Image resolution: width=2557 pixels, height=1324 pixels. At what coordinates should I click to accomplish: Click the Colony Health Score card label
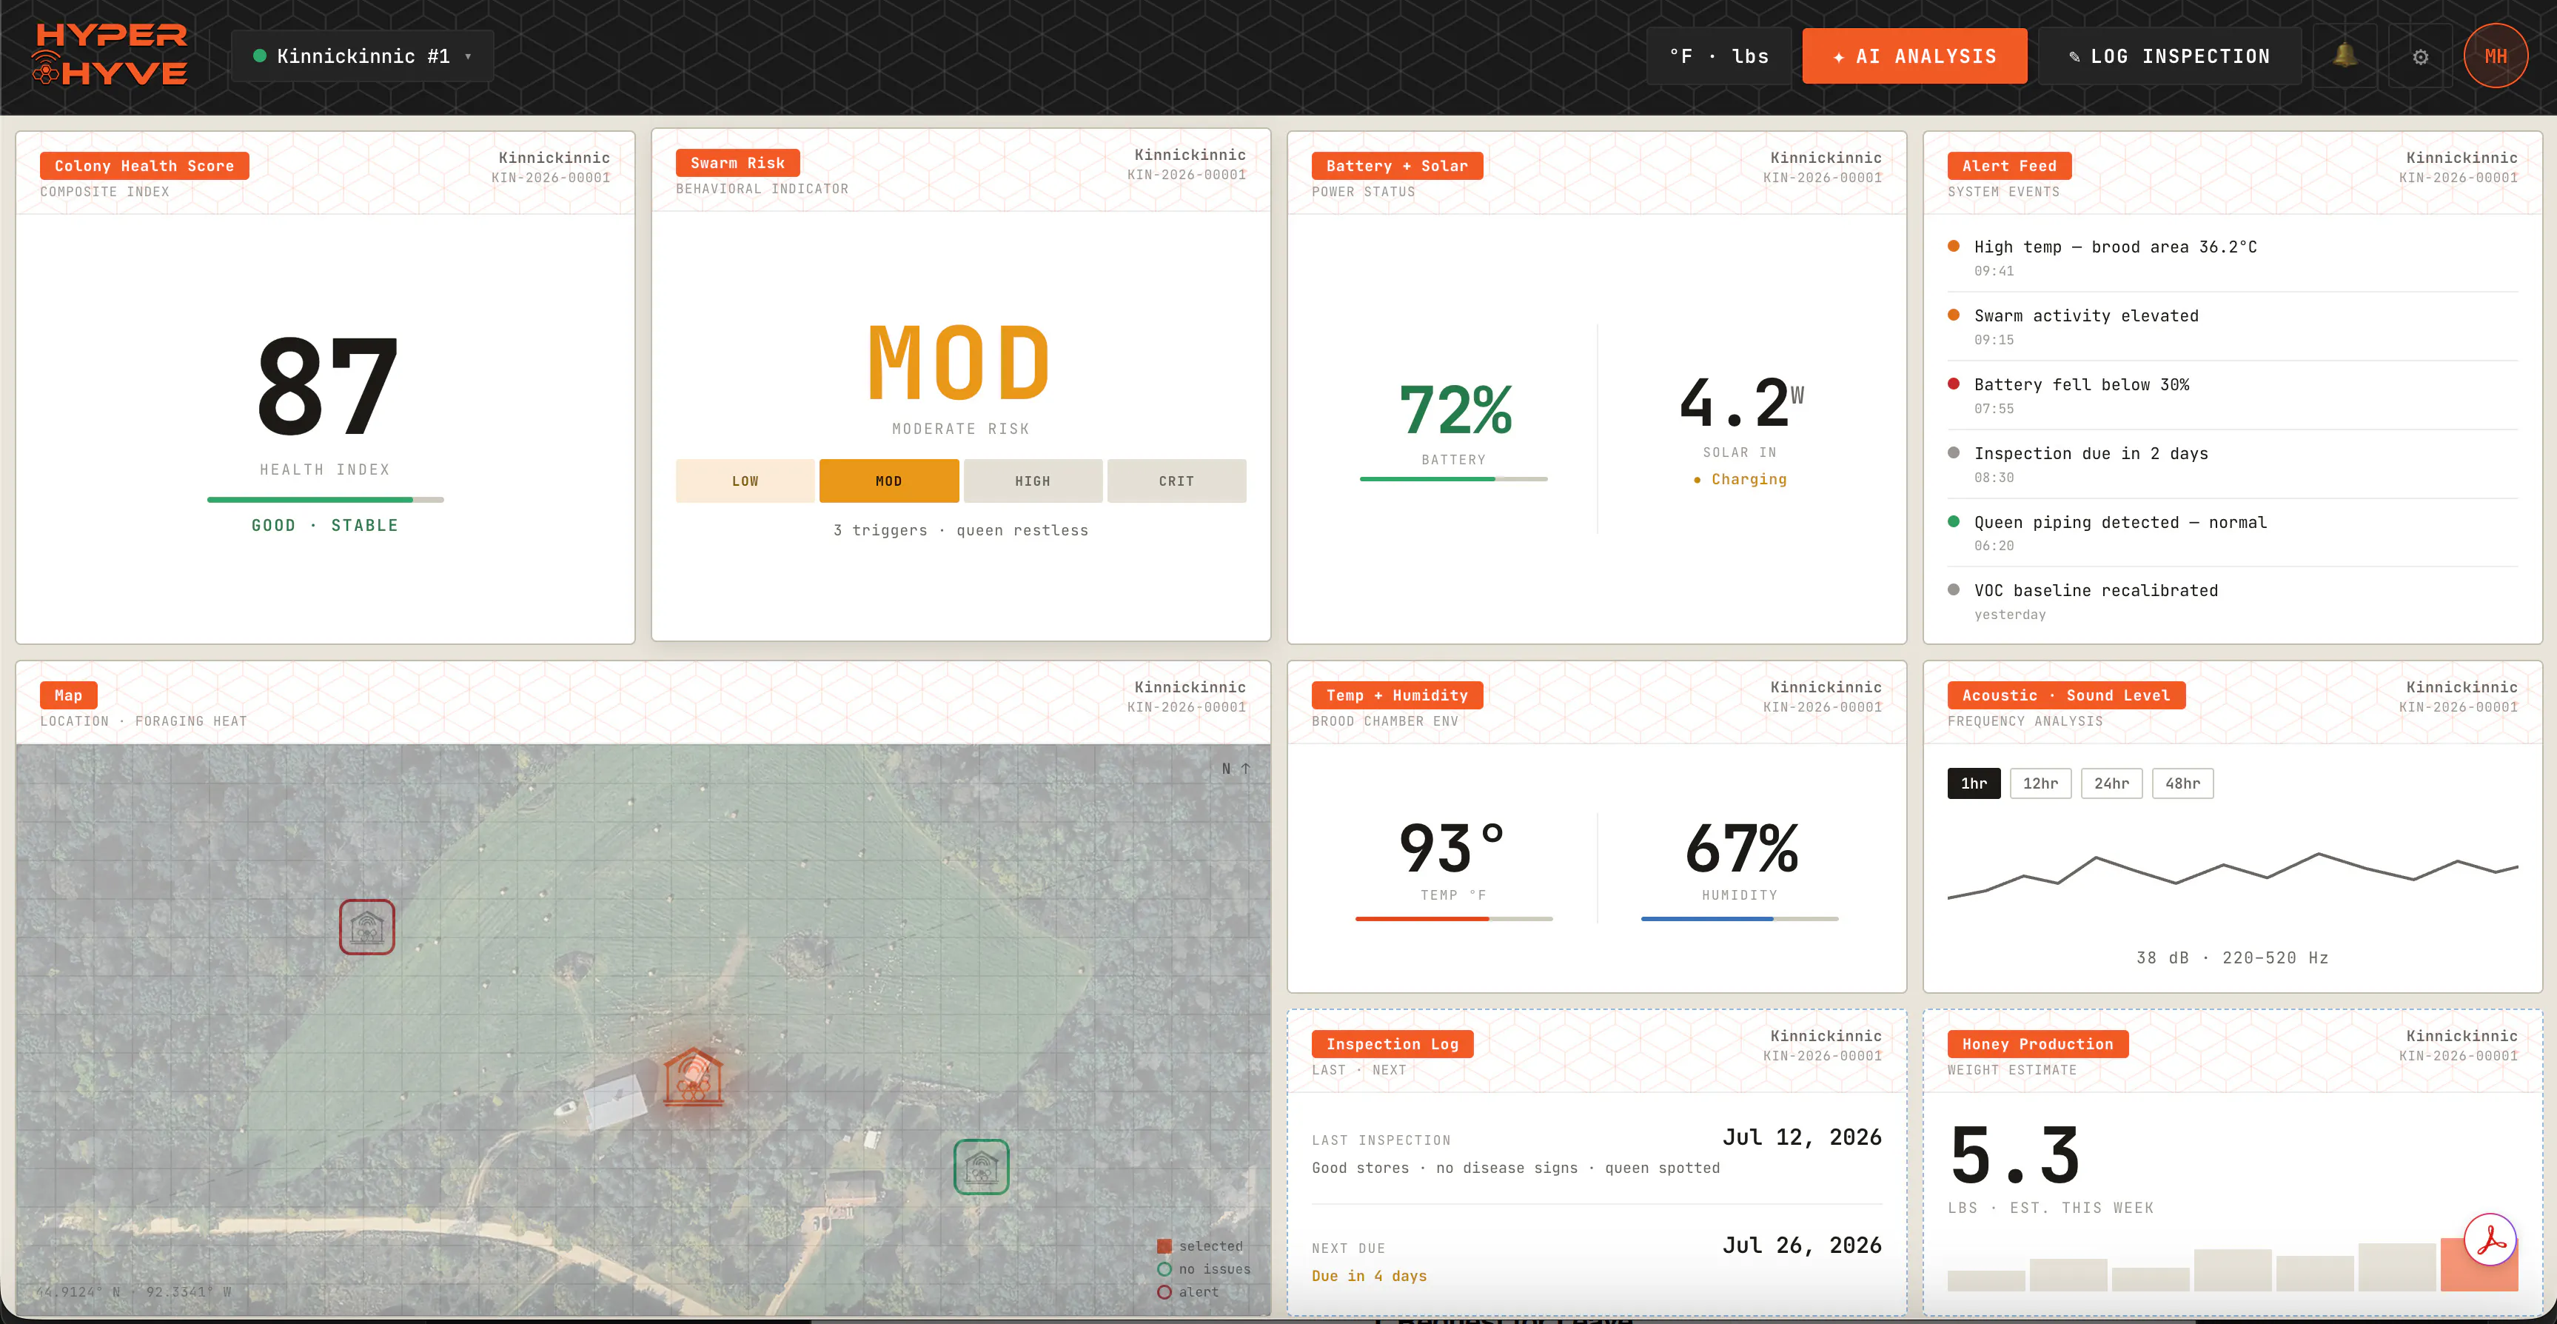pos(144,166)
